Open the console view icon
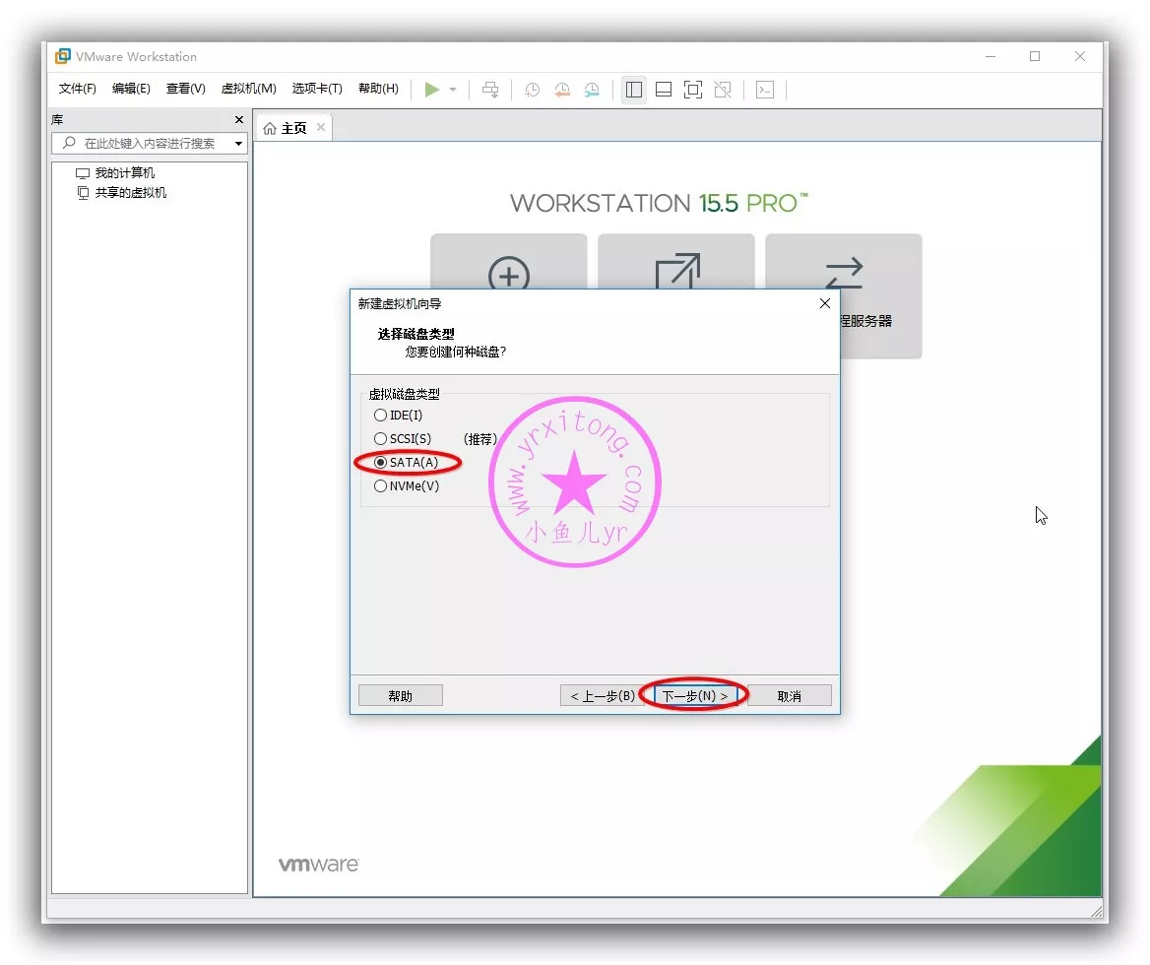 [x=765, y=90]
